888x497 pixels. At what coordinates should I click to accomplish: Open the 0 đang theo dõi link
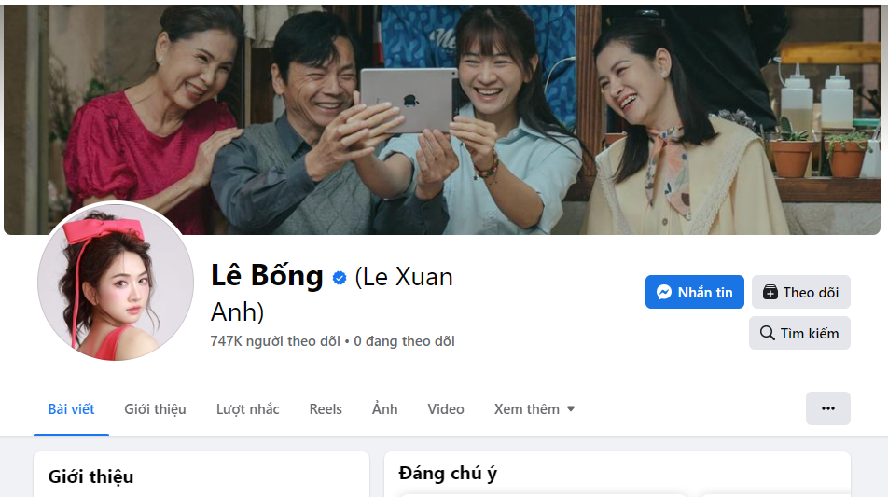click(405, 341)
